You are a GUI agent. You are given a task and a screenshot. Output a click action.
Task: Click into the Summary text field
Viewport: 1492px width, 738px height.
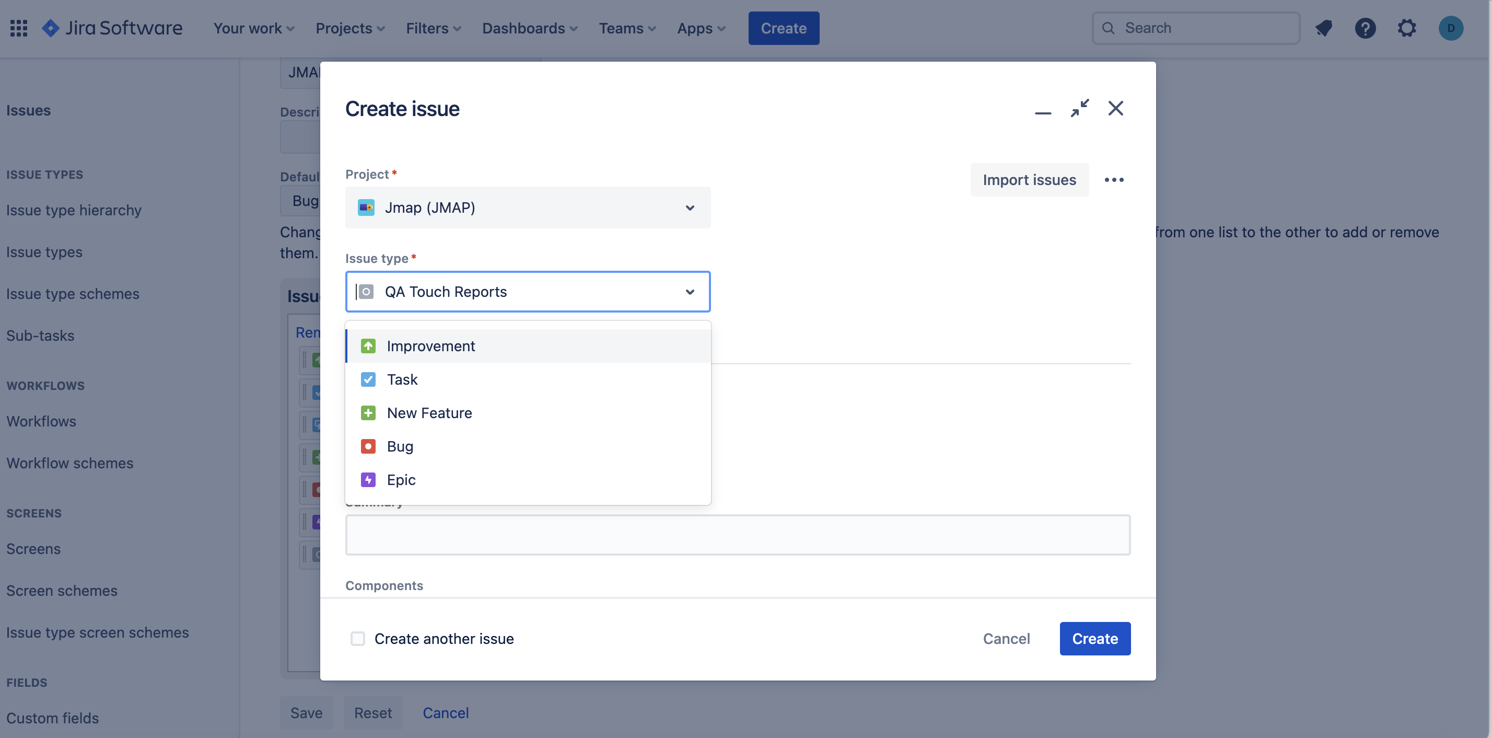tap(737, 535)
